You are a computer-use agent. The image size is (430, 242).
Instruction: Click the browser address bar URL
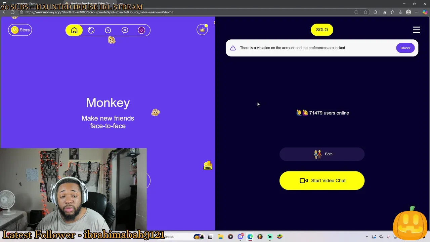pyautogui.click(x=99, y=12)
